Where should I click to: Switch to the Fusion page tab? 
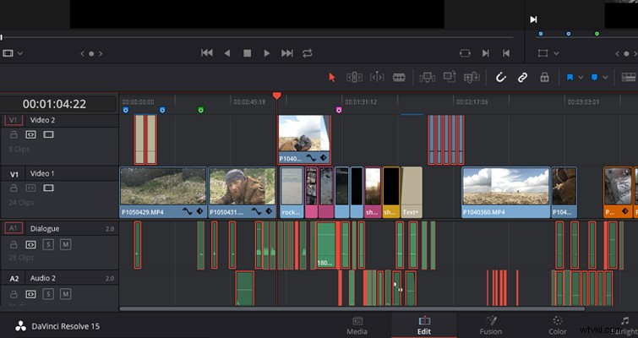tap(490, 325)
